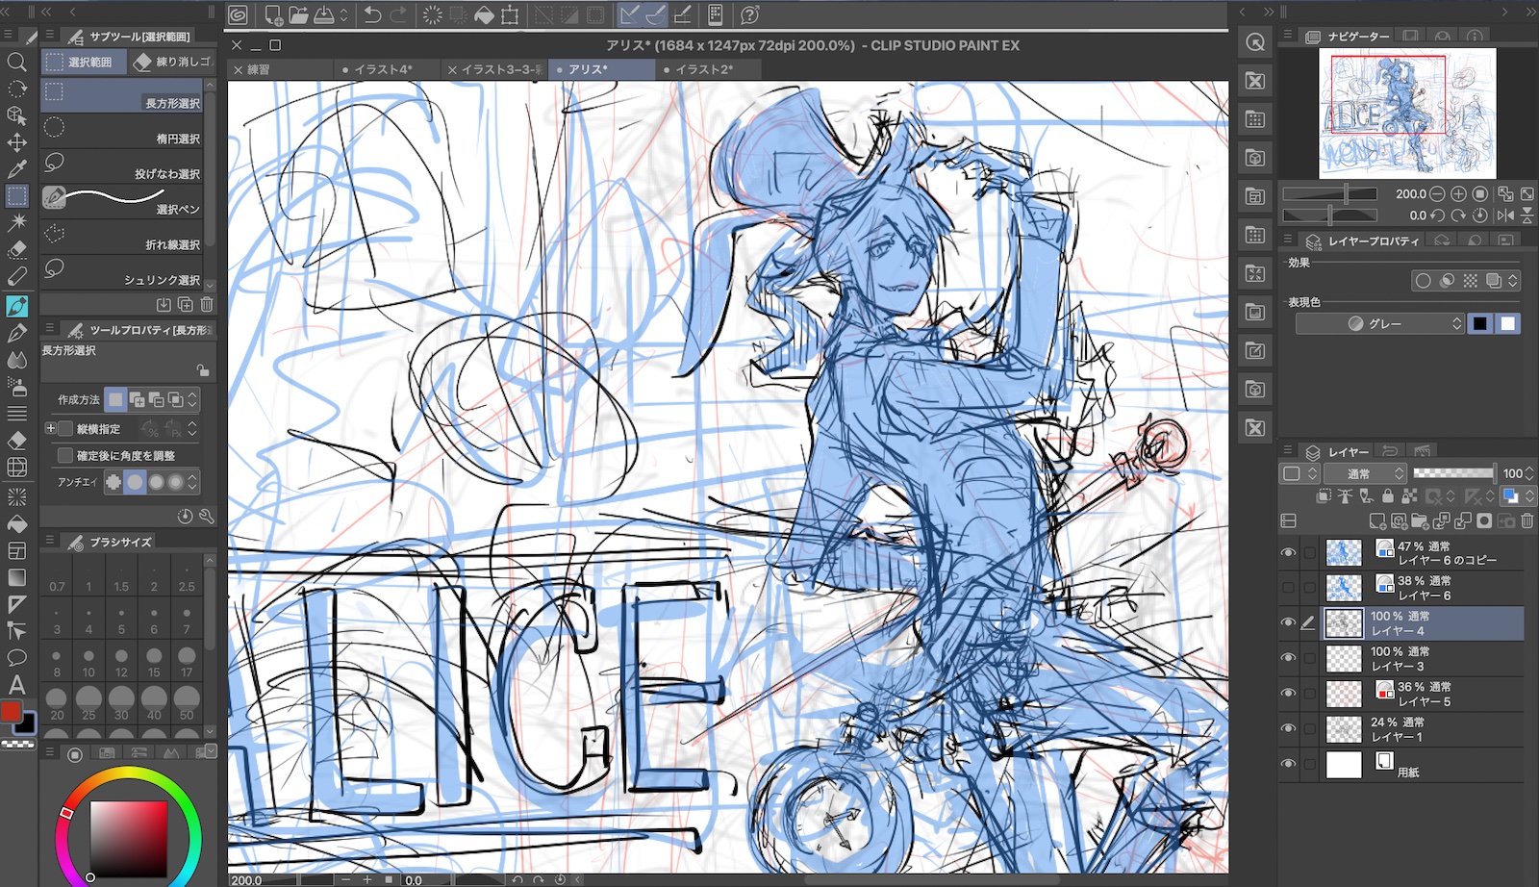Select the Balloon speech bubble tool
Viewport: 1539px width, 887px height.
click(x=16, y=658)
